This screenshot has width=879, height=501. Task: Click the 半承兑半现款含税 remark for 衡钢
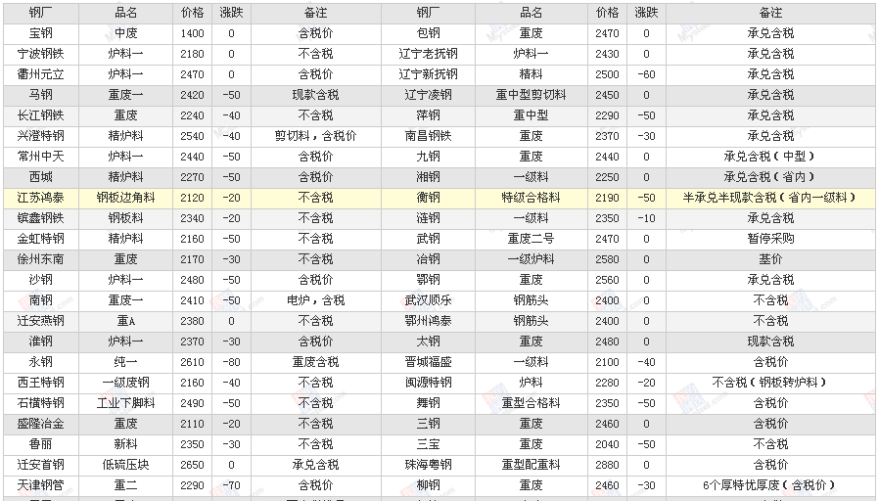pyautogui.click(x=769, y=198)
